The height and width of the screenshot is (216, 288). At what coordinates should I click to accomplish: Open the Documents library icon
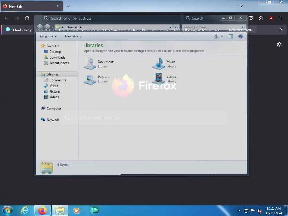tap(90, 64)
